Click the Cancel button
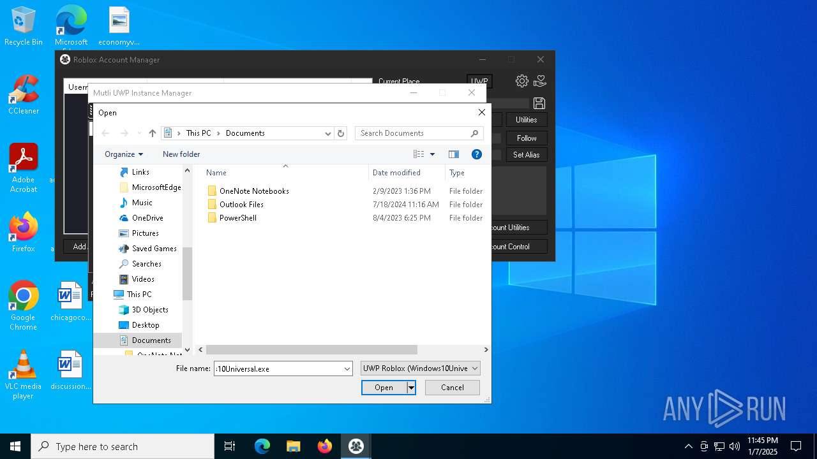This screenshot has width=817, height=459. coord(453,388)
